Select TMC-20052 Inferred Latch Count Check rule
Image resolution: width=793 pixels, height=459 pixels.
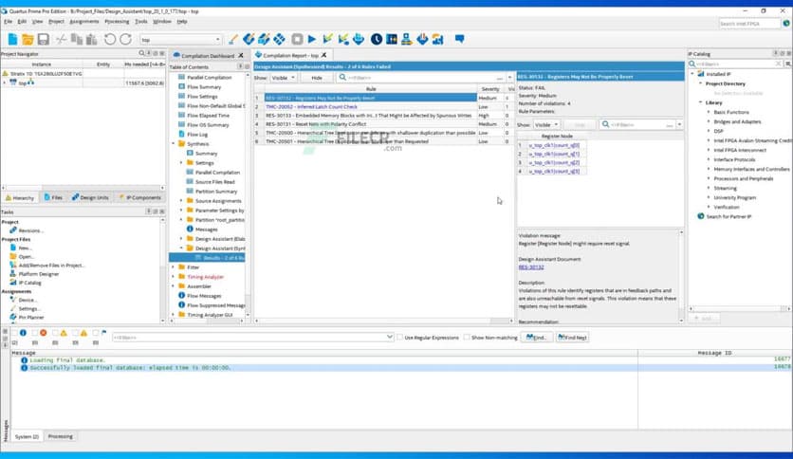click(x=311, y=106)
